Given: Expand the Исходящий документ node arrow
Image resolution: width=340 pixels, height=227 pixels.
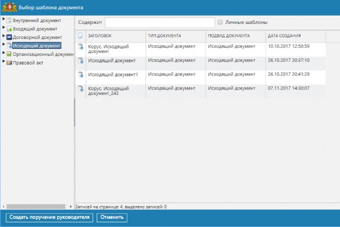Looking at the screenshot, I should pos(3,44).
